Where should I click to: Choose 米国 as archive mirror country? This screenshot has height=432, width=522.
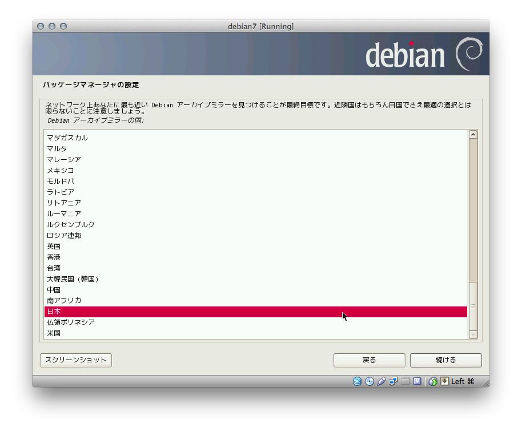[x=256, y=333]
